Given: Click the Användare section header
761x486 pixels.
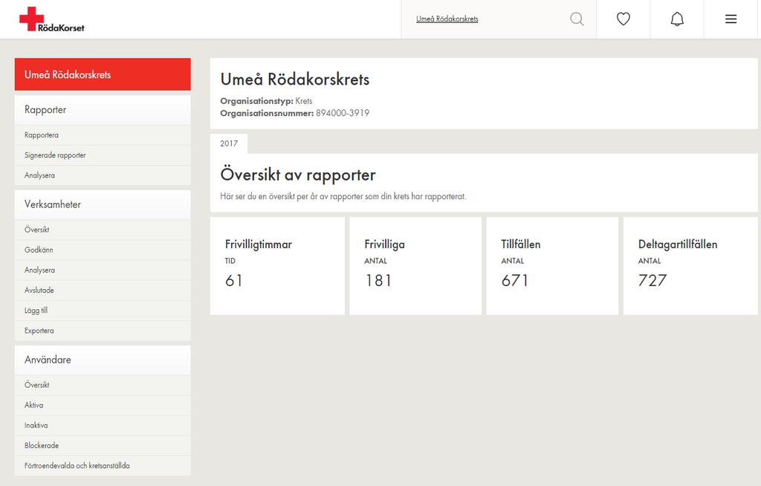Looking at the screenshot, I should point(103,360).
